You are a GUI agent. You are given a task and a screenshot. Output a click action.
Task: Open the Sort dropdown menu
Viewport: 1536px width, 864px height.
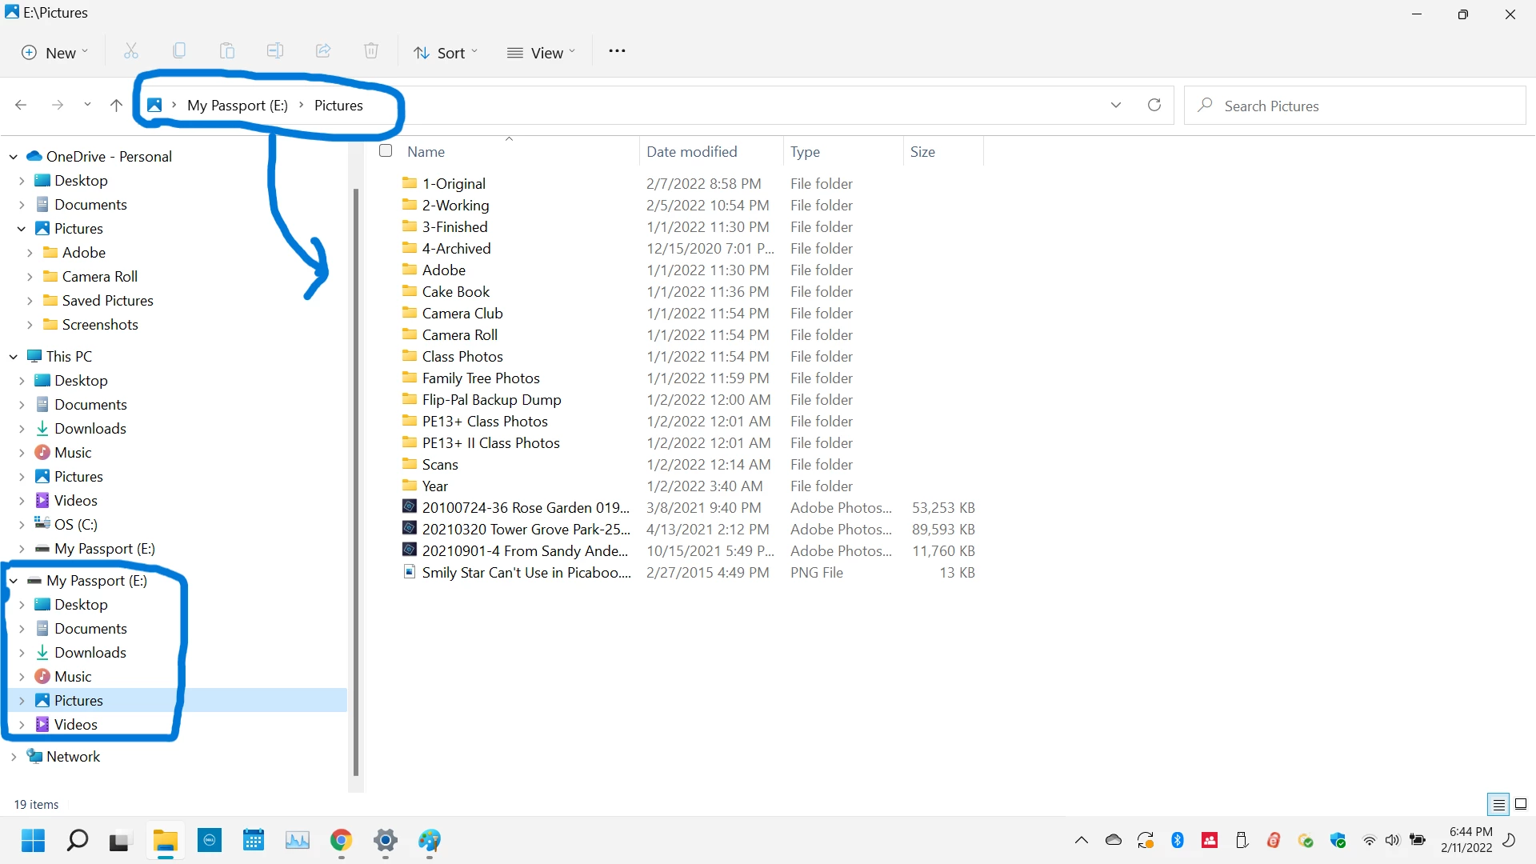pos(446,53)
